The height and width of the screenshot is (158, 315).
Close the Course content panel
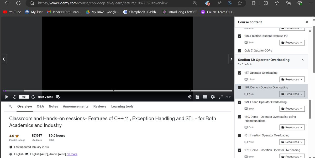[x=307, y=22]
